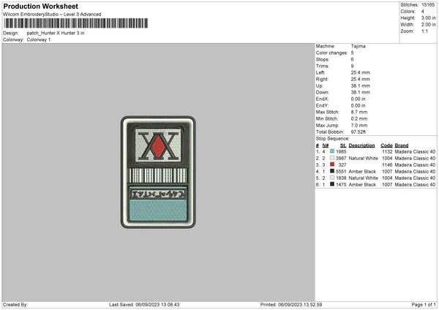Click the blue thread color swatch in stop 1
439x310 pixels.
point(332,151)
